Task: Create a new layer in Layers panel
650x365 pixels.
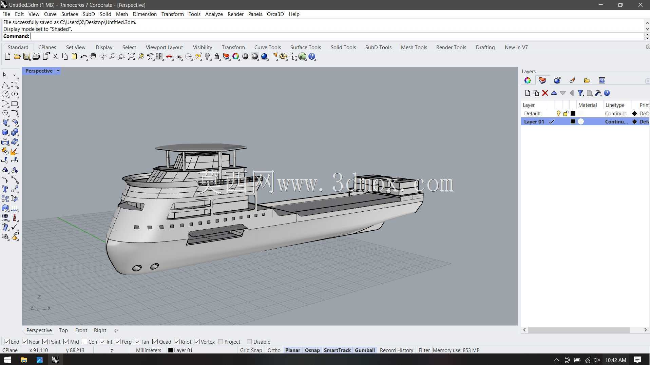Action: (x=527, y=93)
